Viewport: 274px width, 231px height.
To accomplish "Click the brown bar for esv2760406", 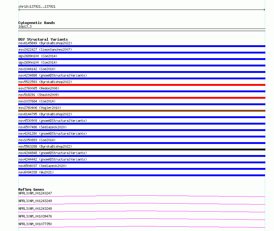I will pyautogui.click(x=142, y=111).
